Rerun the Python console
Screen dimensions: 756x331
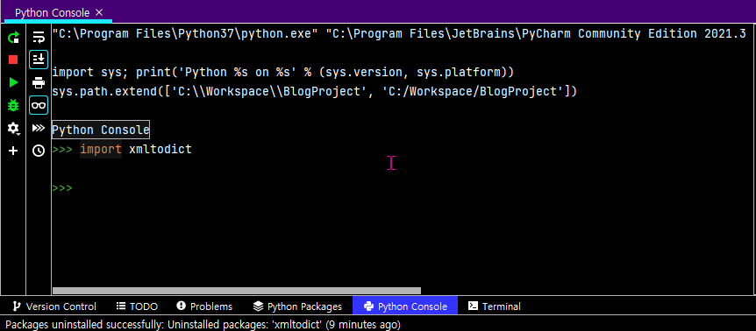(x=13, y=37)
